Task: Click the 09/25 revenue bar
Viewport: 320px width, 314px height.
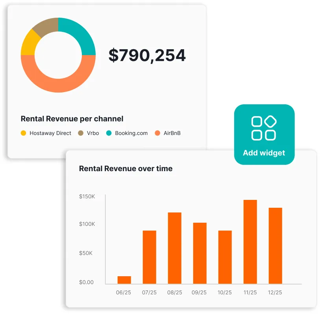Action: [x=200, y=253]
